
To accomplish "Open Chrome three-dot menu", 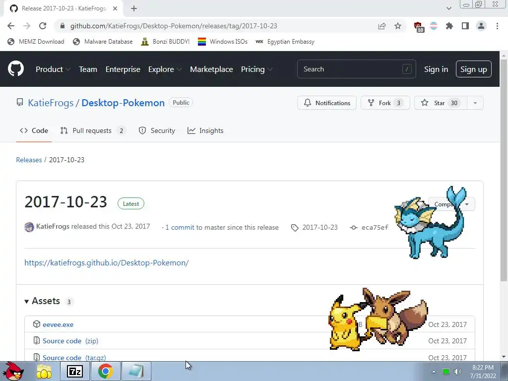I will [x=497, y=26].
